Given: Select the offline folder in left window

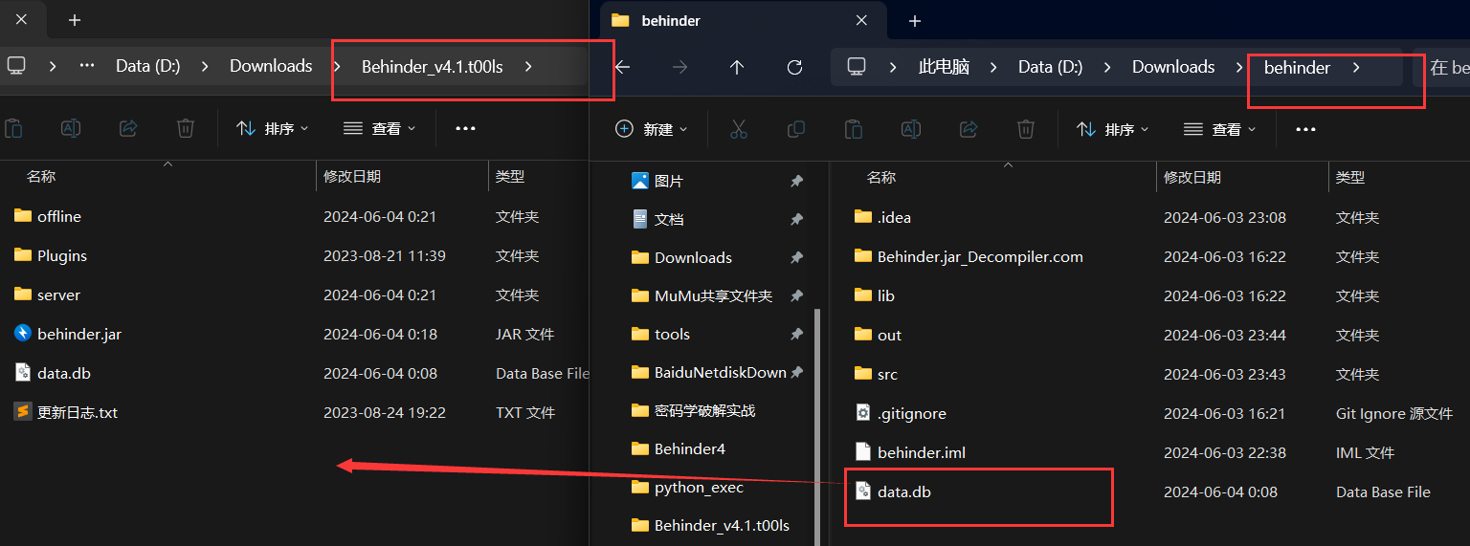Looking at the screenshot, I should [48, 216].
